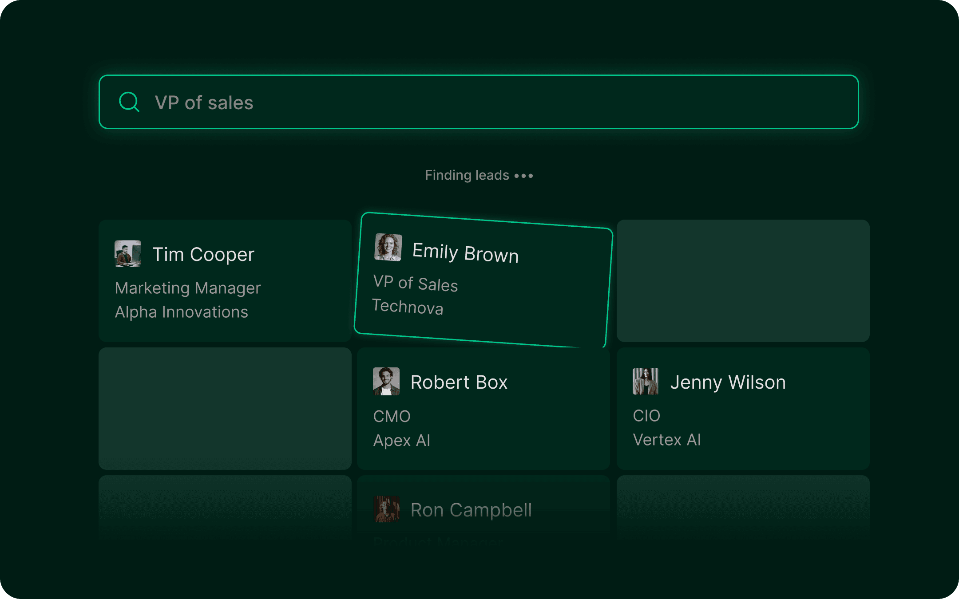Click the Finding leads loading dots
Screen dimensions: 959x599
click(x=524, y=176)
